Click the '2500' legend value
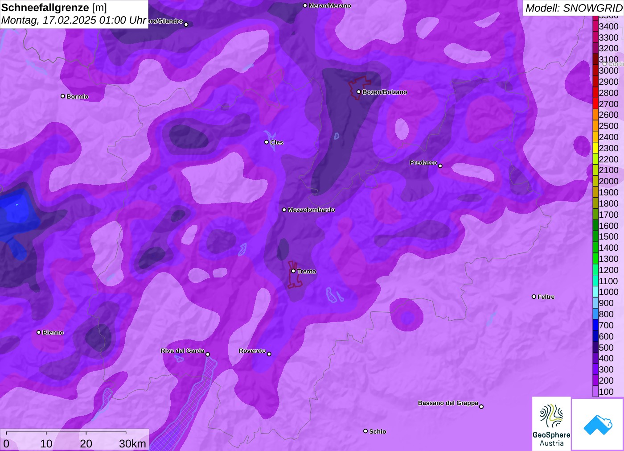This screenshot has width=624, height=451. (608, 126)
